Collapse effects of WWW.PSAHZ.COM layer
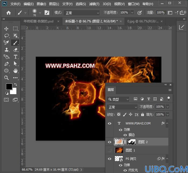Screen dimensions: 188x173 pyautogui.click(x=167, y=123)
